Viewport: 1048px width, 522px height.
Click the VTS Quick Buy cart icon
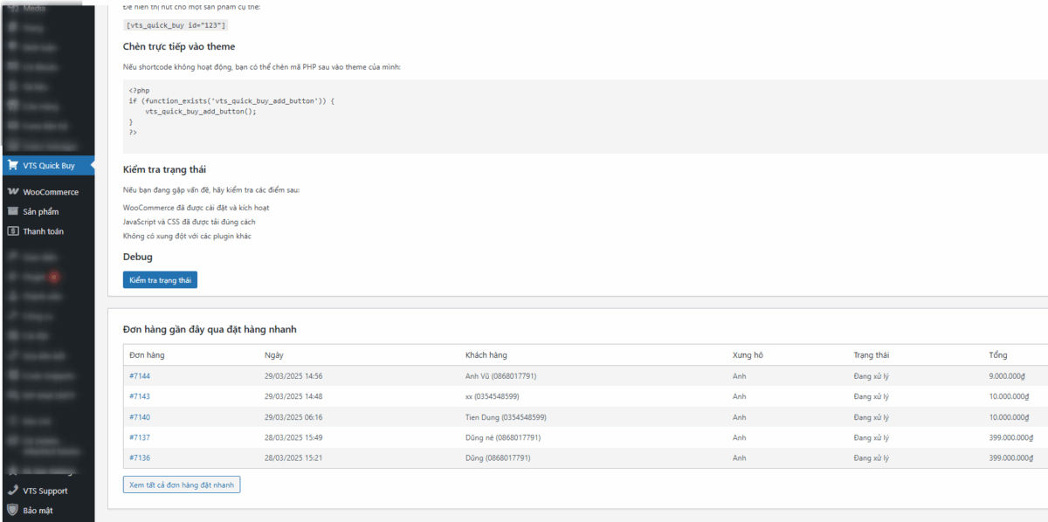[x=12, y=165]
